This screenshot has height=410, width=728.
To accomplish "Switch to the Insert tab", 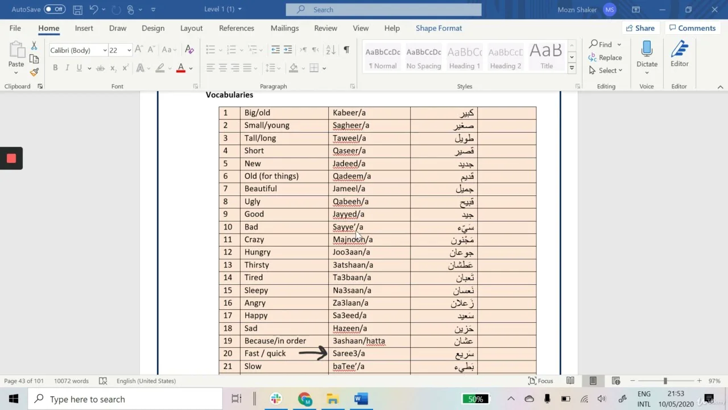I will click(x=84, y=28).
